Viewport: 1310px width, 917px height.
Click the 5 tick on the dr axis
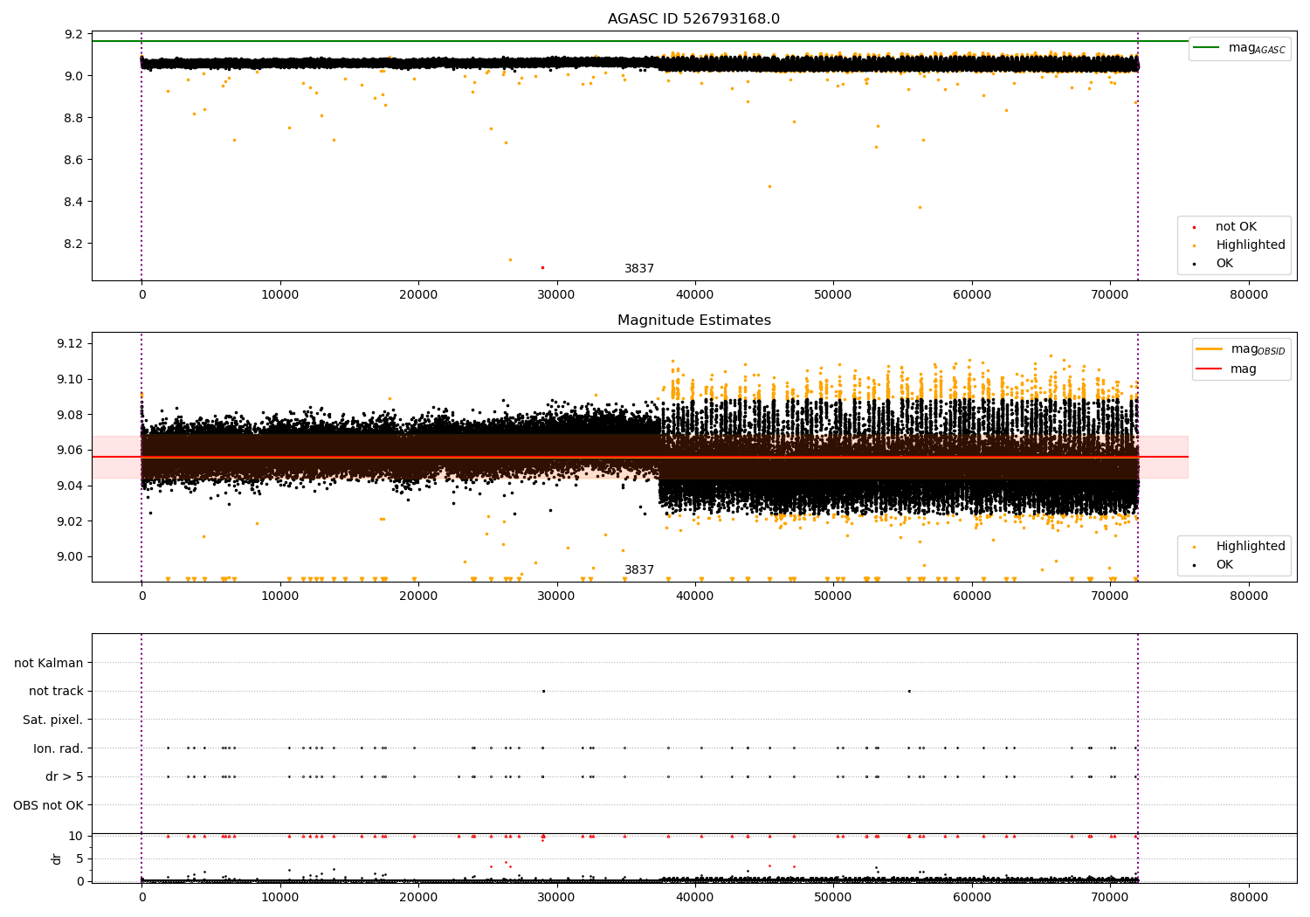tap(80, 858)
